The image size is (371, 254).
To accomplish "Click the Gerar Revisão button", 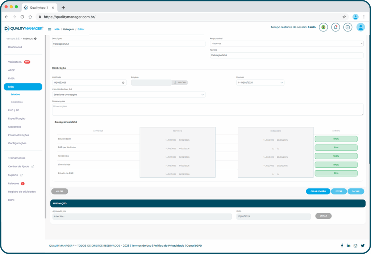I will point(318,191).
